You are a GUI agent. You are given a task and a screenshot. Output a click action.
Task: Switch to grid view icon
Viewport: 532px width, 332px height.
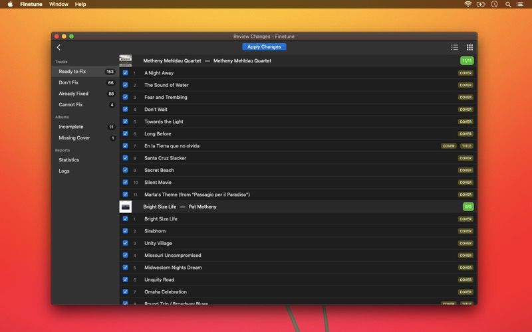(x=469, y=47)
